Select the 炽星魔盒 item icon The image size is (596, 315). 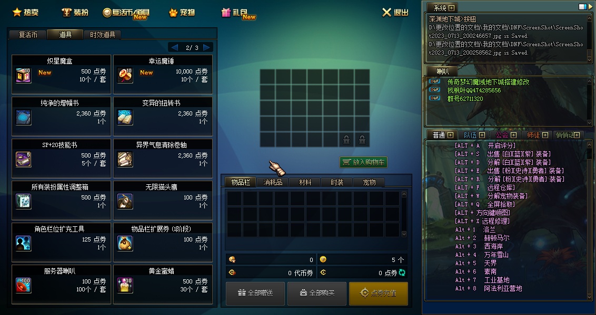click(23, 76)
